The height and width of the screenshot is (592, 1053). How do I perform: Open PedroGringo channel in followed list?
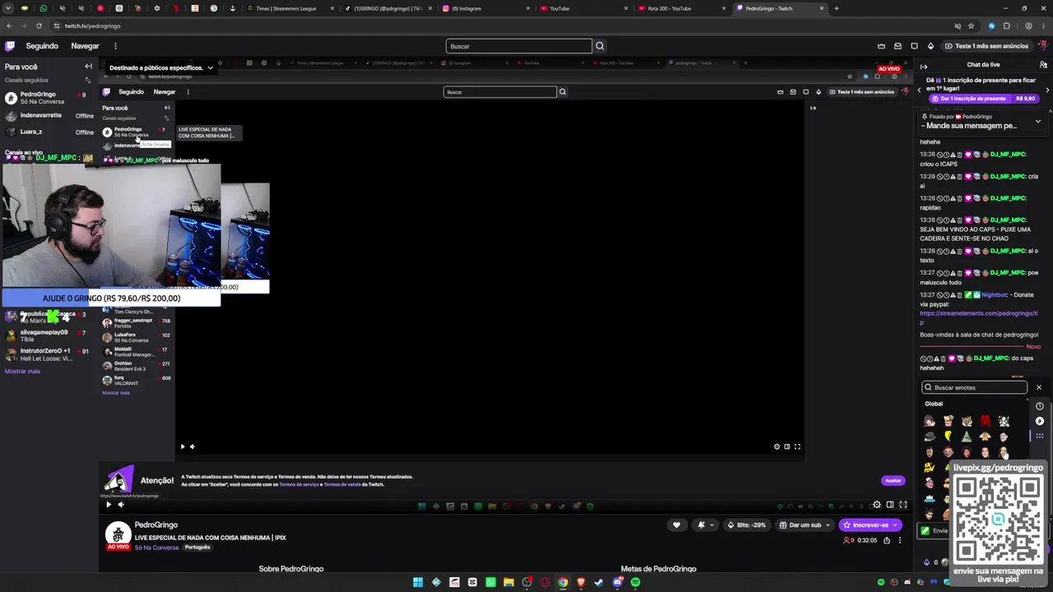(48, 98)
